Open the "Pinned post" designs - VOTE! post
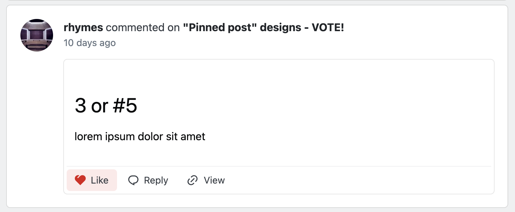The image size is (515, 212). (x=263, y=28)
